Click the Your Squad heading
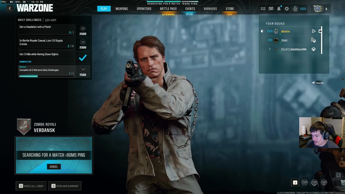The image size is (345, 194). click(x=275, y=23)
